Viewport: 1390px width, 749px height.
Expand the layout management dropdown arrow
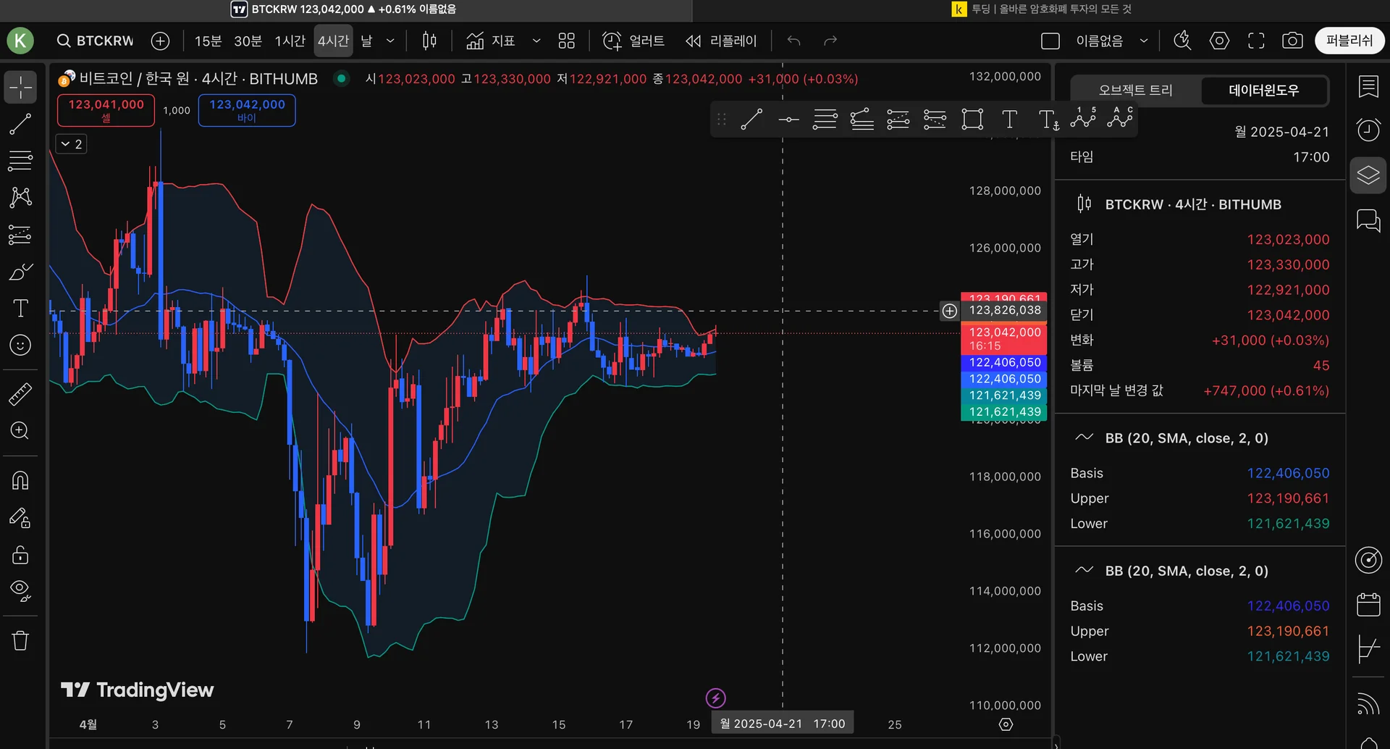tap(1144, 41)
